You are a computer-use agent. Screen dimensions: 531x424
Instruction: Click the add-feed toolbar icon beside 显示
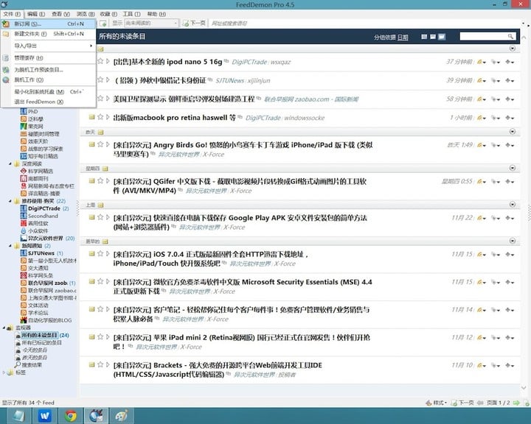tap(103, 24)
